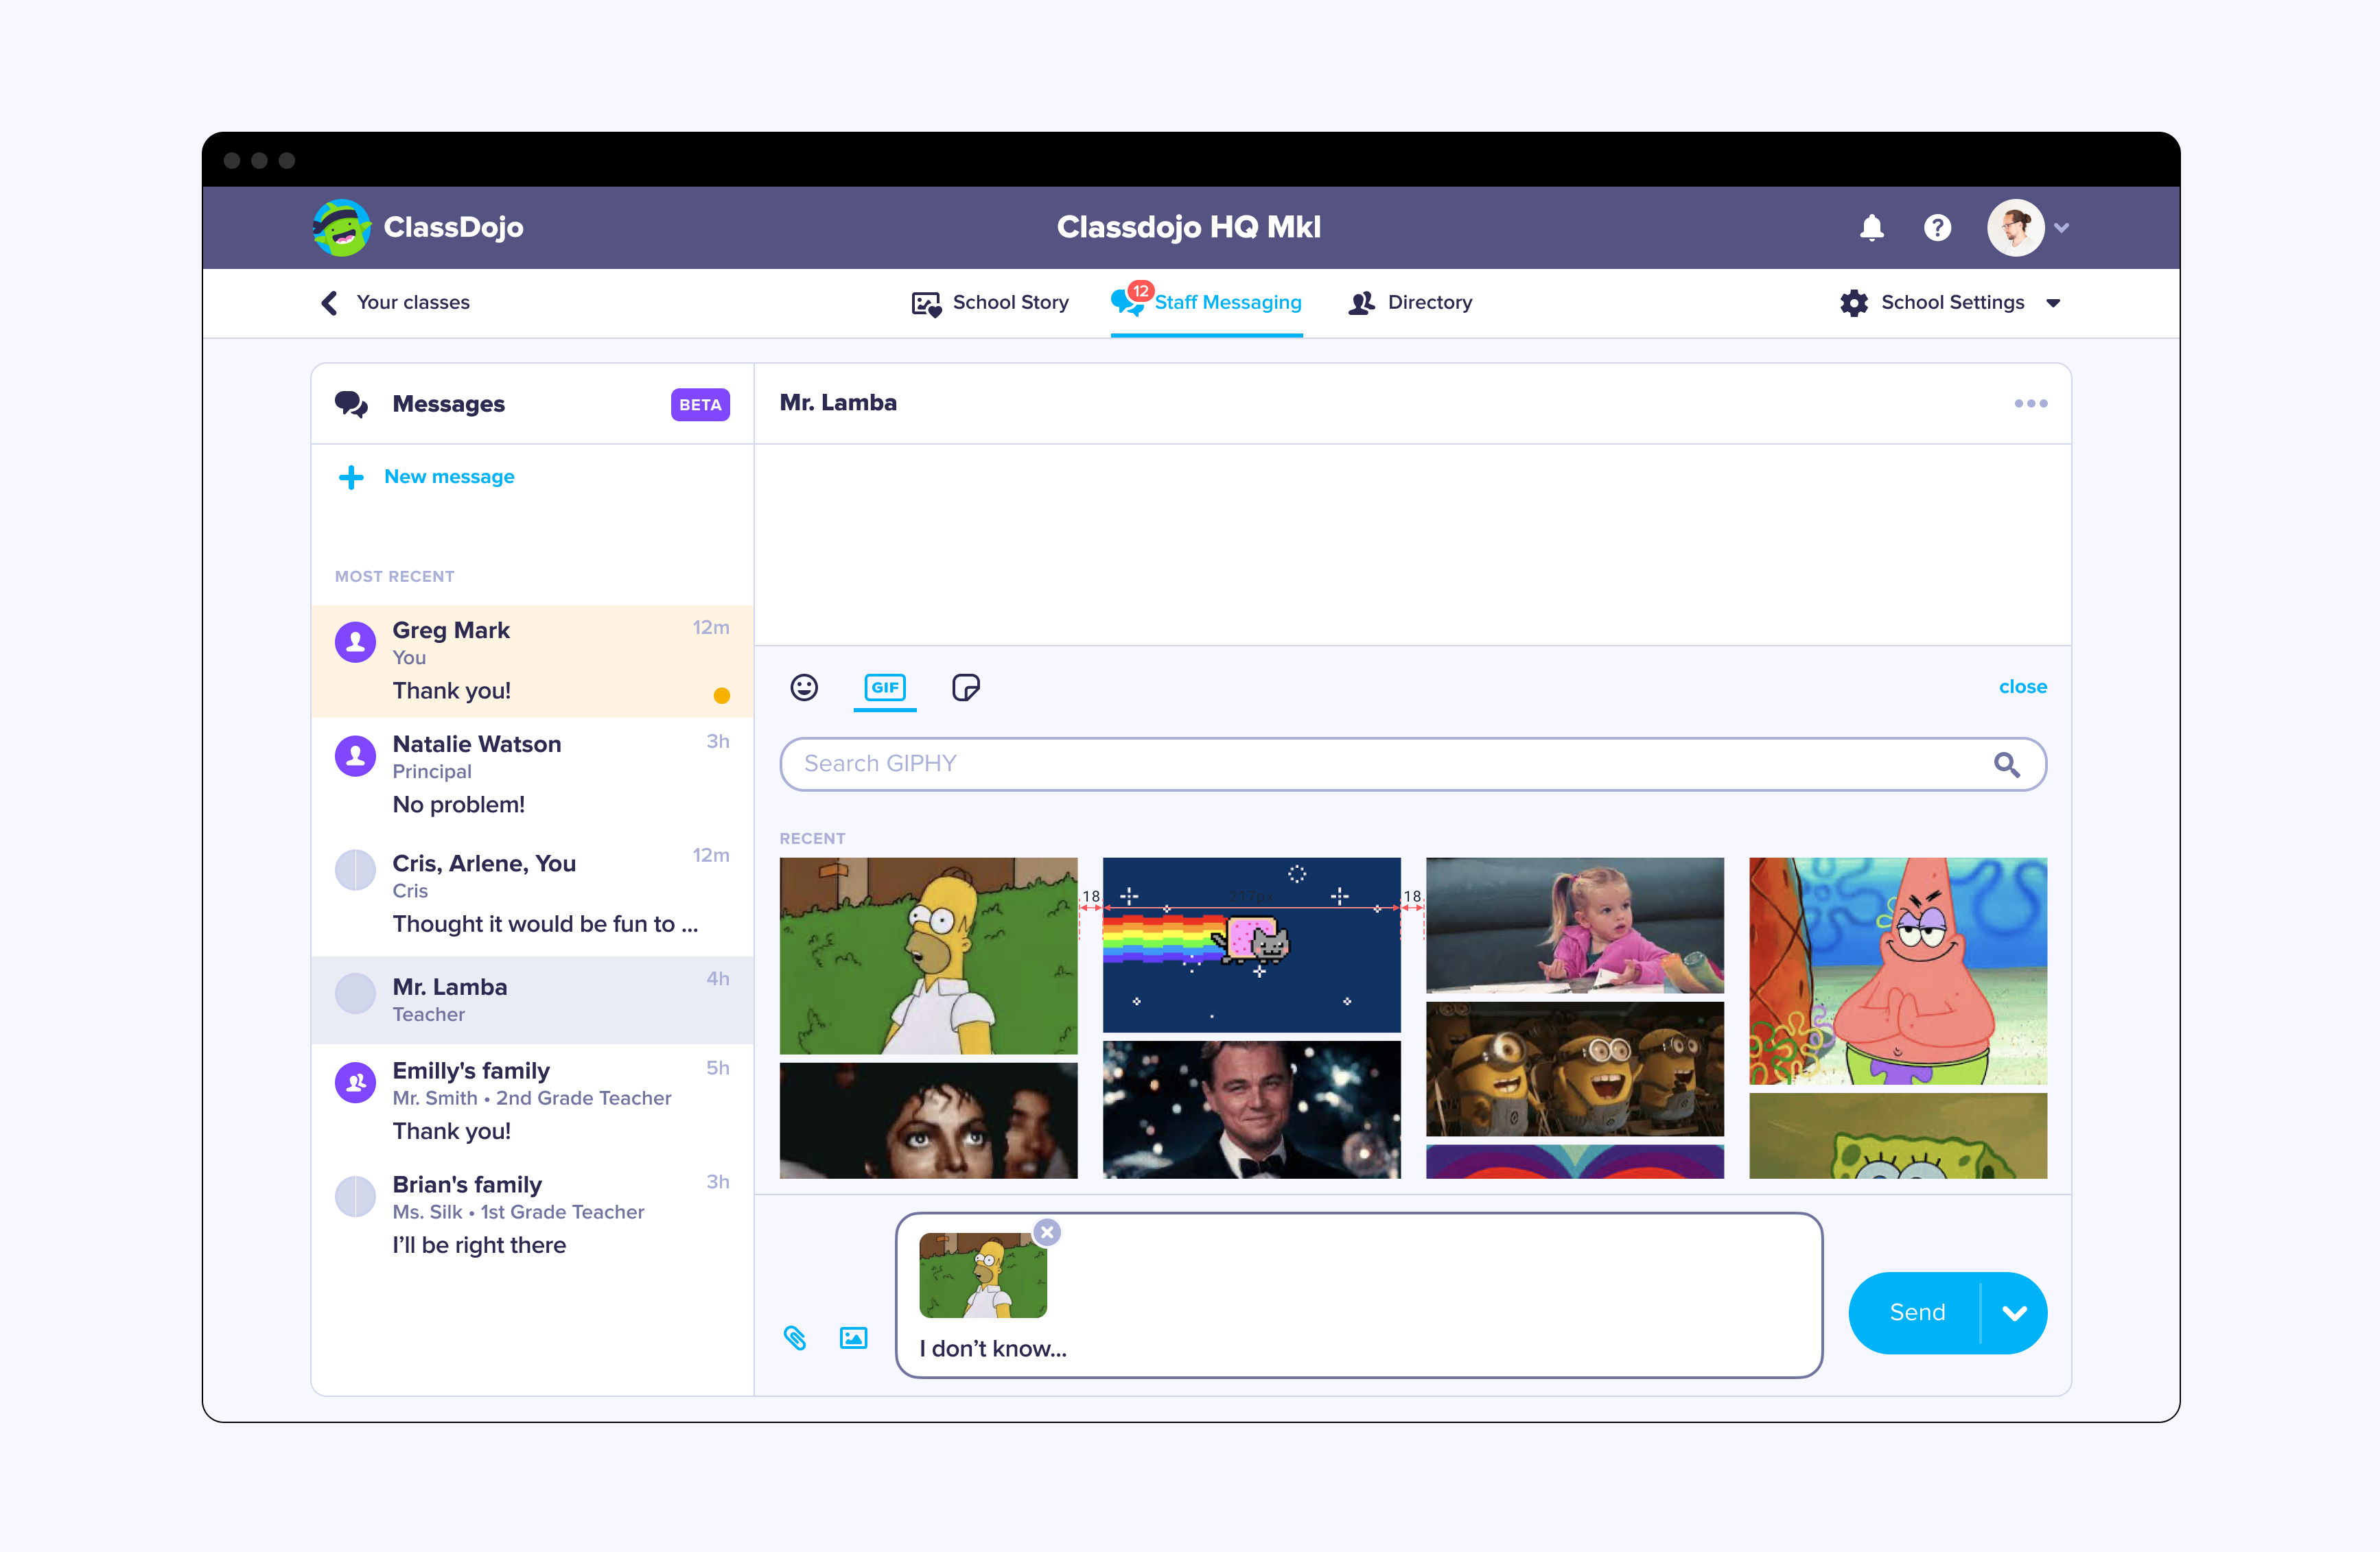Screen dimensions: 2380x1552
Task: Pick the Nyan Cat rainbow GIF
Action: (1251, 945)
